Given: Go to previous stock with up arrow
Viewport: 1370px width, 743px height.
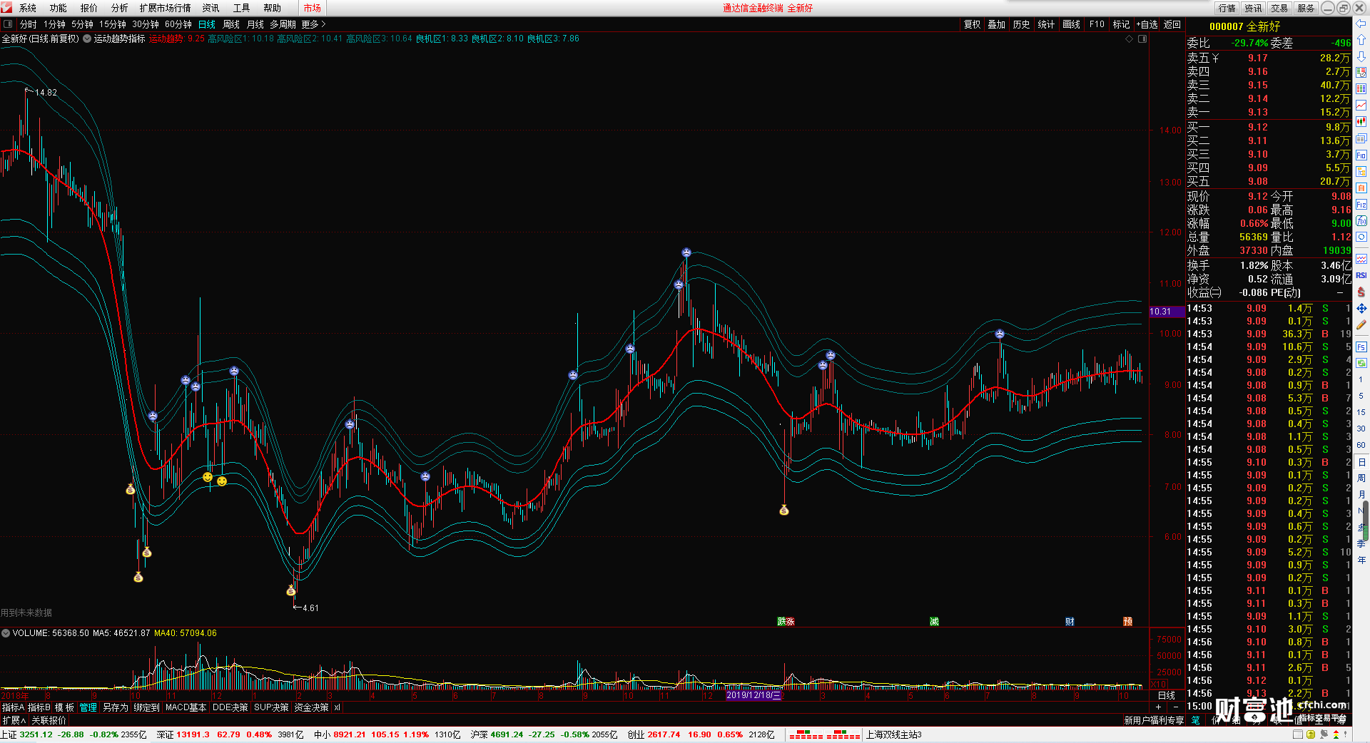Looking at the screenshot, I should click(x=1361, y=40).
